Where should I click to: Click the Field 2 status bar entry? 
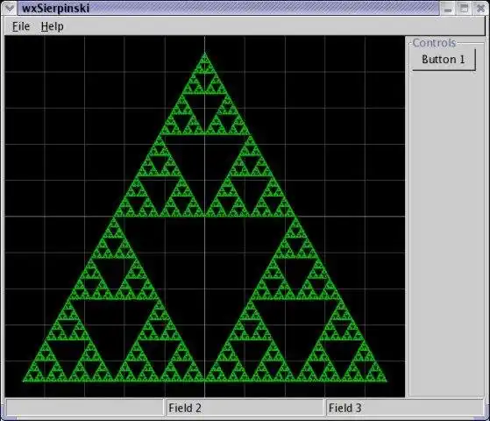pyautogui.click(x=245, y=408)
